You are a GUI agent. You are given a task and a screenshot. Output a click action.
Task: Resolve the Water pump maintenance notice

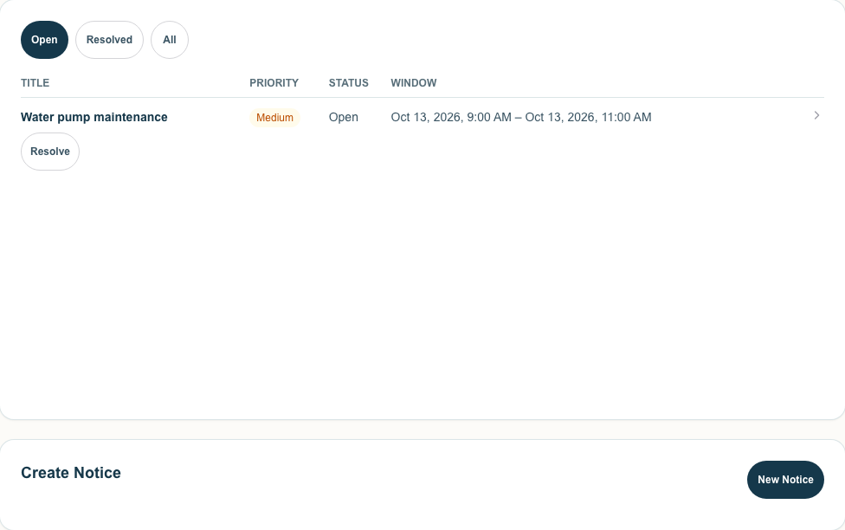(x=50, y=152)
